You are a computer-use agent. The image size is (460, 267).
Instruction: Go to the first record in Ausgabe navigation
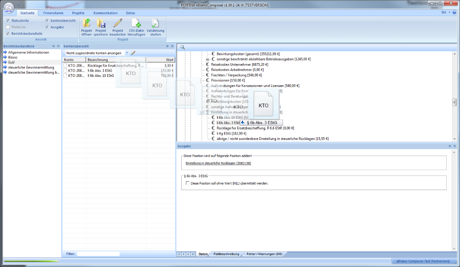coord(179,254)
